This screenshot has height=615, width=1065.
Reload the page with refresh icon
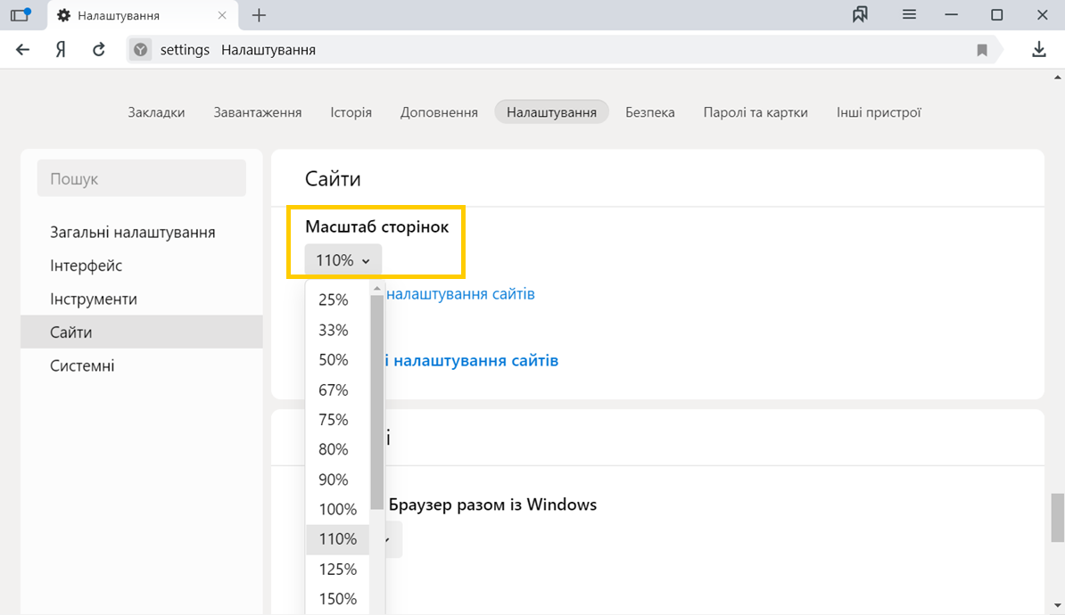(98, 50)
